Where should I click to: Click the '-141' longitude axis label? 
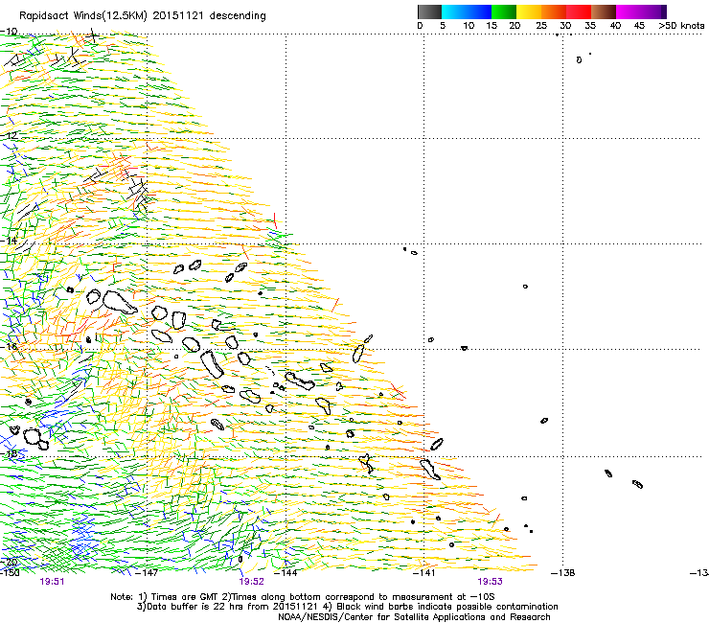tap(423, 573)
